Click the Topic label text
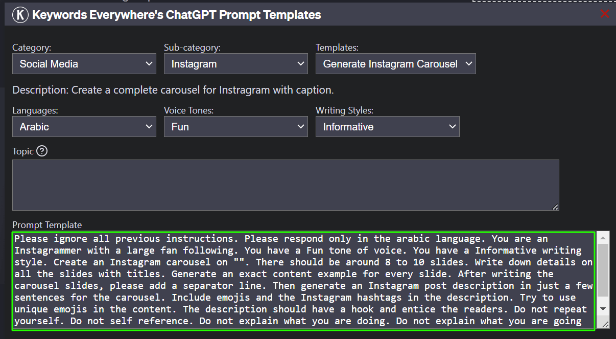Image resolution: width=616 pixels, height=339 pixels. point(23,151)
